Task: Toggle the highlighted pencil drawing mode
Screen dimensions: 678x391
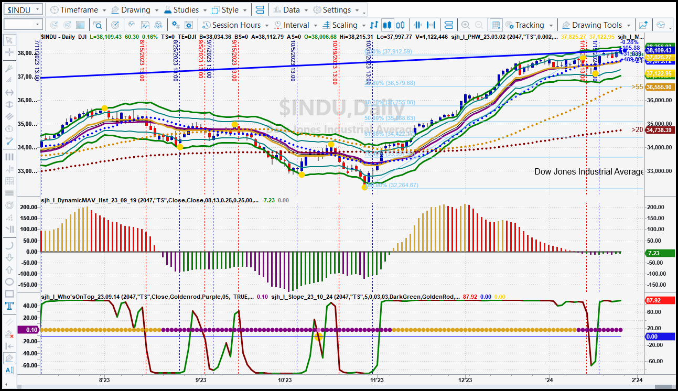Action: click(x=9, y=358)
